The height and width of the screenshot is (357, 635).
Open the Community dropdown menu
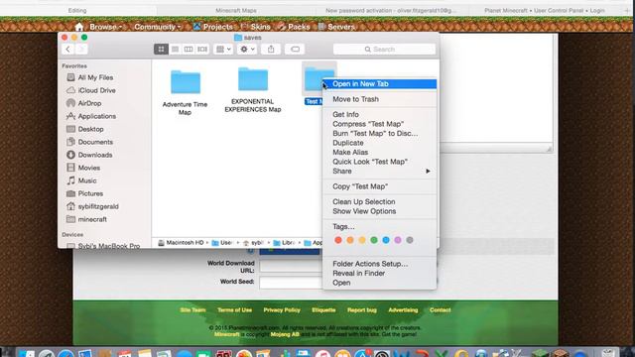point(157,27)
